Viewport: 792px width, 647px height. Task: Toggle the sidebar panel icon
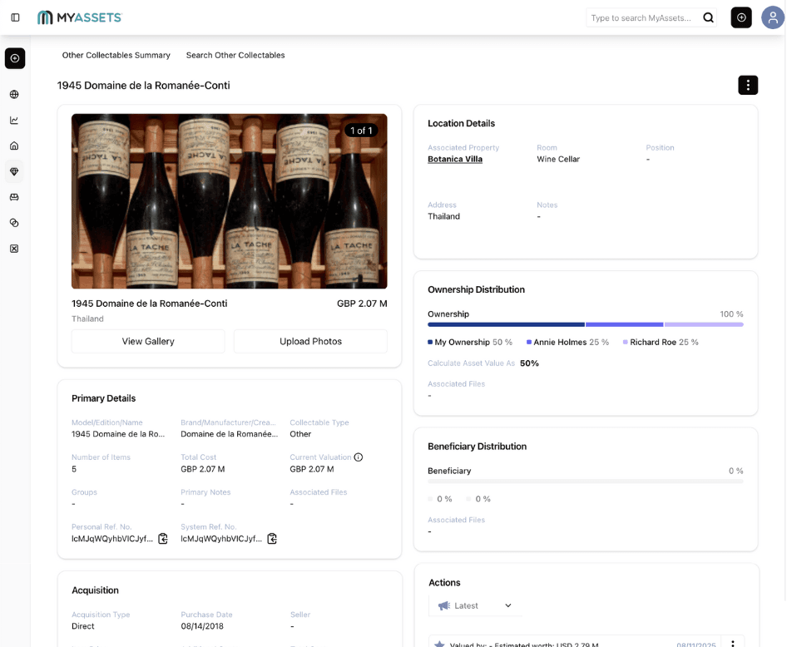(15, 17)
